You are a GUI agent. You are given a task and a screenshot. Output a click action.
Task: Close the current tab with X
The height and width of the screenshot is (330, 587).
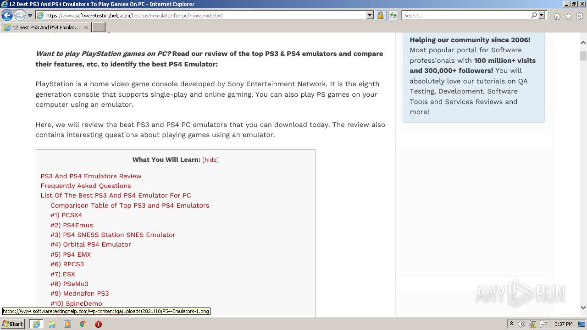(x=86, y=27)
